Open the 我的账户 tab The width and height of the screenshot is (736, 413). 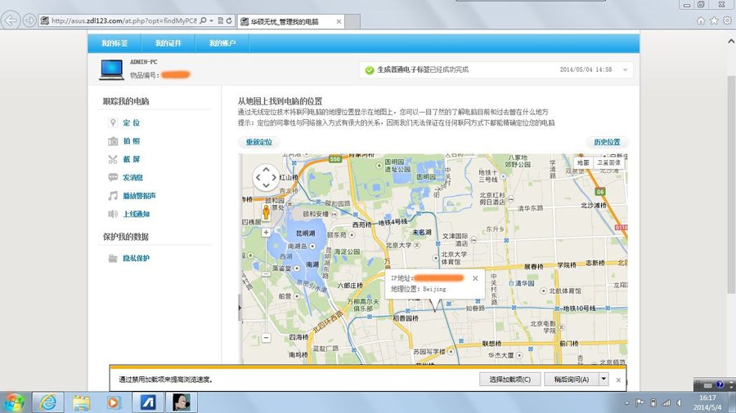222,43
